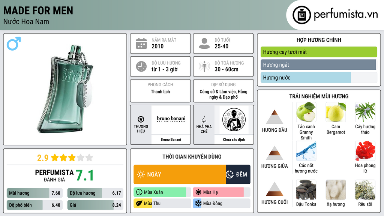The image size is (384, 216).
Task: Click the green Hương cay tươi mát bar
Action: coord(319,52)
